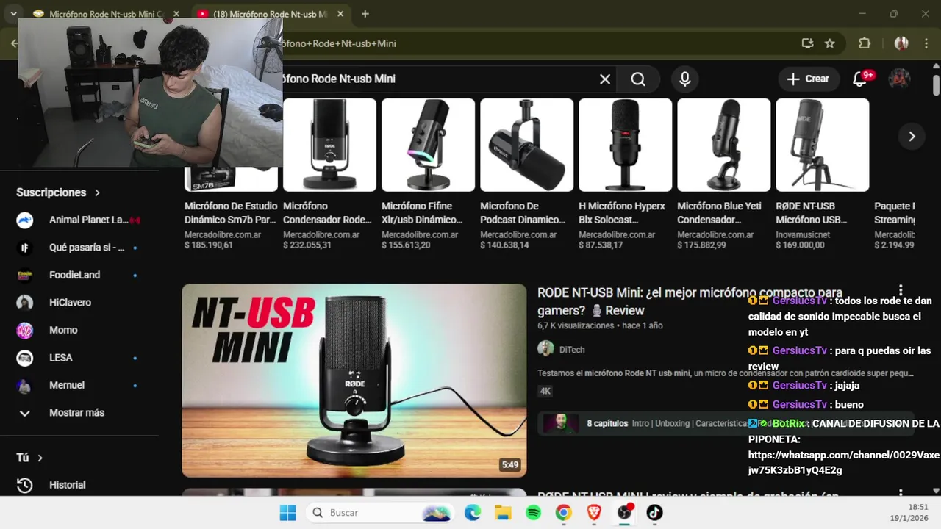The image size is (941, 529).
Task: Start voice search with microphone icon
Action: (685, 79)
